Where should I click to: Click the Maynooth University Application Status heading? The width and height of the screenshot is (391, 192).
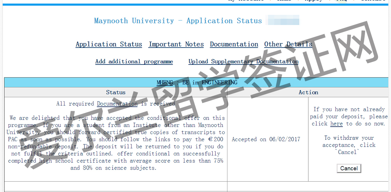point(178,21)
